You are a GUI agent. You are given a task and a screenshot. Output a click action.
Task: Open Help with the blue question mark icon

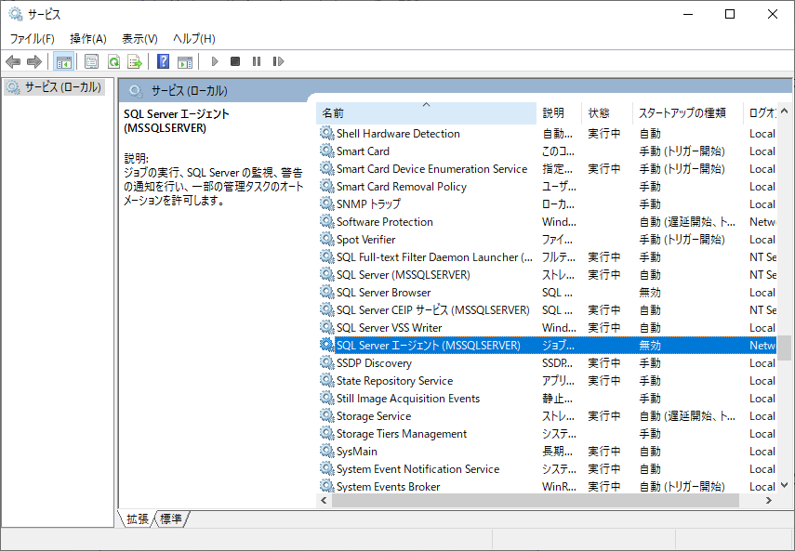[x=163, y=61]
